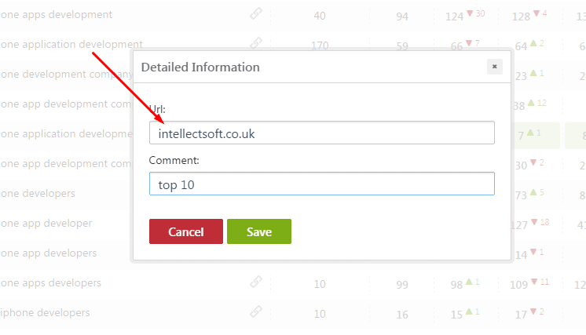This screenshot has height=335, width=586.
Task: Click the Detailed Information dialog title
Action: (x=200, y=67)
